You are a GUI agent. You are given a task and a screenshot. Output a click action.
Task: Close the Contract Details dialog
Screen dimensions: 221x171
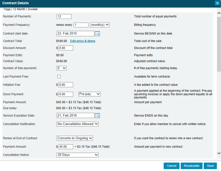pos(217,3)
